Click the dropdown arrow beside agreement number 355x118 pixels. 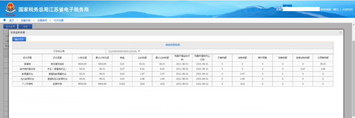[139, 51]
